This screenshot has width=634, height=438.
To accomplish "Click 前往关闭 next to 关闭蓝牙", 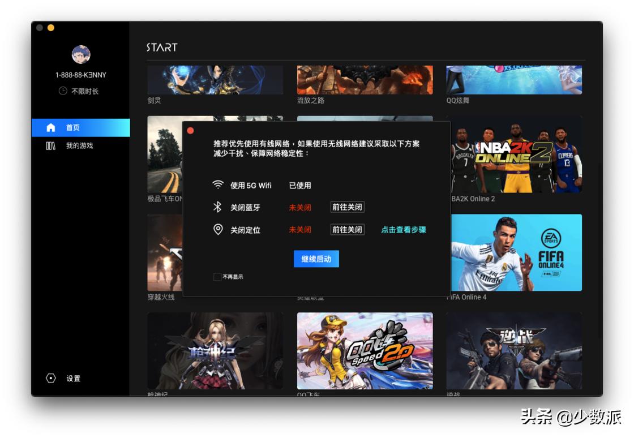I will pyautogui.click(x=347, y=207).
